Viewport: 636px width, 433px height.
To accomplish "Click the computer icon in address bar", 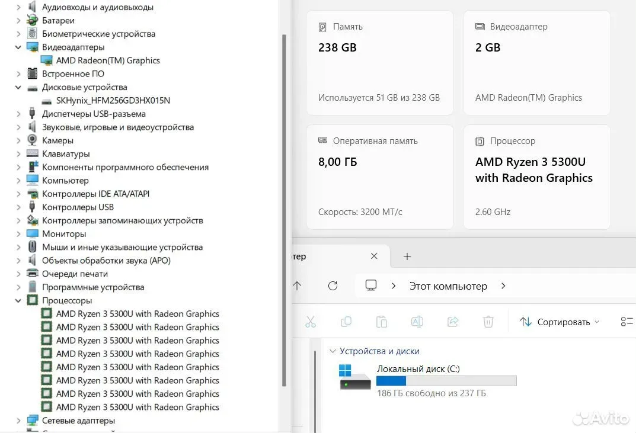I will tap(370, 286).
